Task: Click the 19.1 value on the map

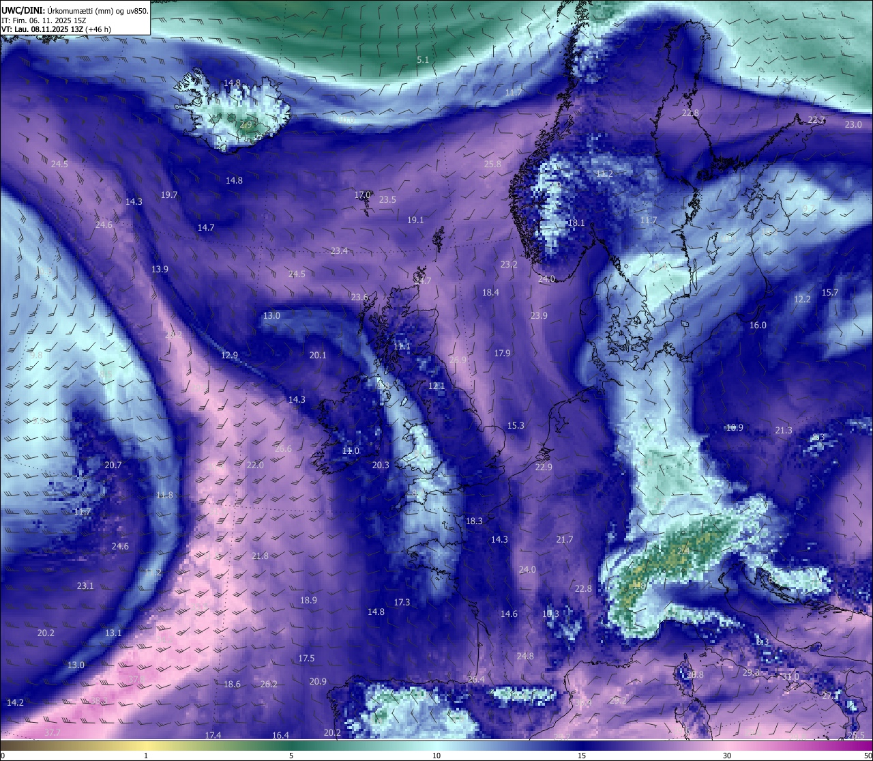Action: coord(415,220)
